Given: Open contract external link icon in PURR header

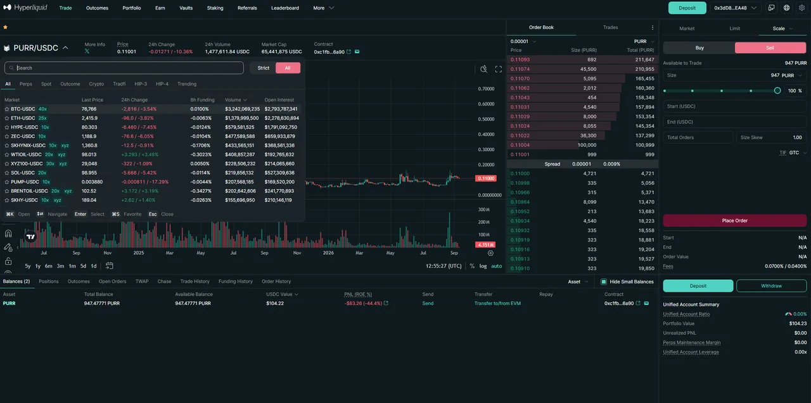Looking at the screenshot, I should (348, 52).
